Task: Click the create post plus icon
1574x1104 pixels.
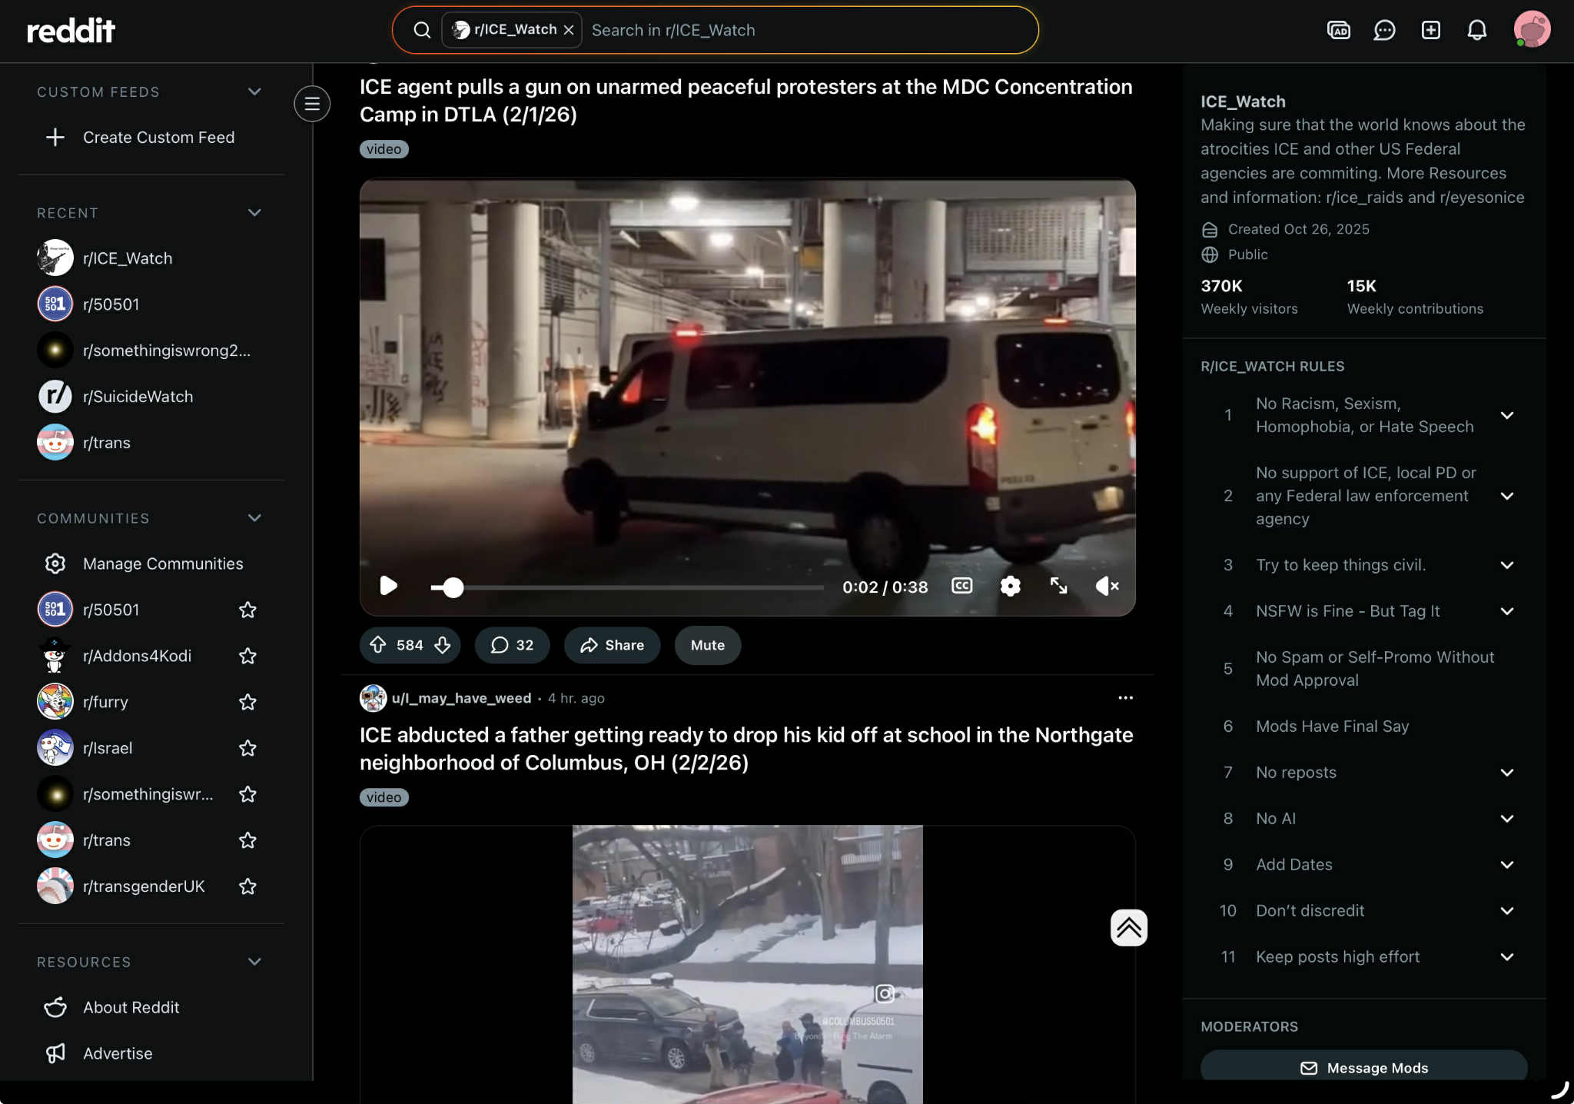Action: click(x=1430, y=30)
